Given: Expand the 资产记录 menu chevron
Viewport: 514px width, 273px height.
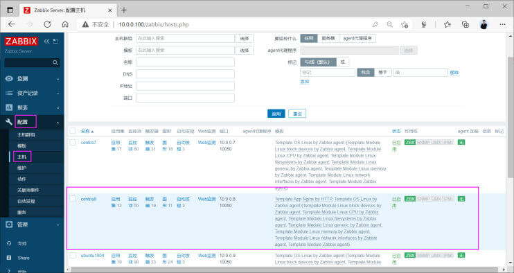Looking at the screenshot, I should (x=58, y=94).
